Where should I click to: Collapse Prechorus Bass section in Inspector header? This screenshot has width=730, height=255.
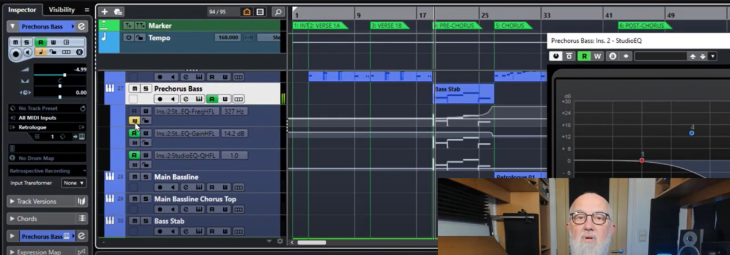pyautogui.click(x=12, y=27)
